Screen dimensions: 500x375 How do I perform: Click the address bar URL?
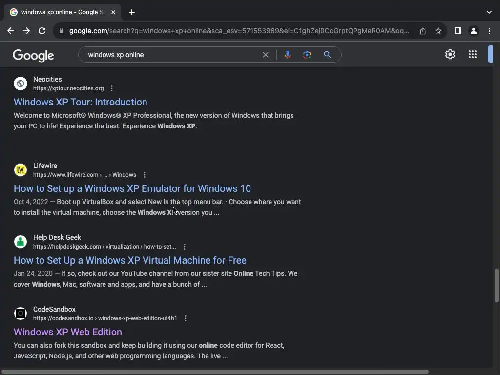click(x=239, y=31)
